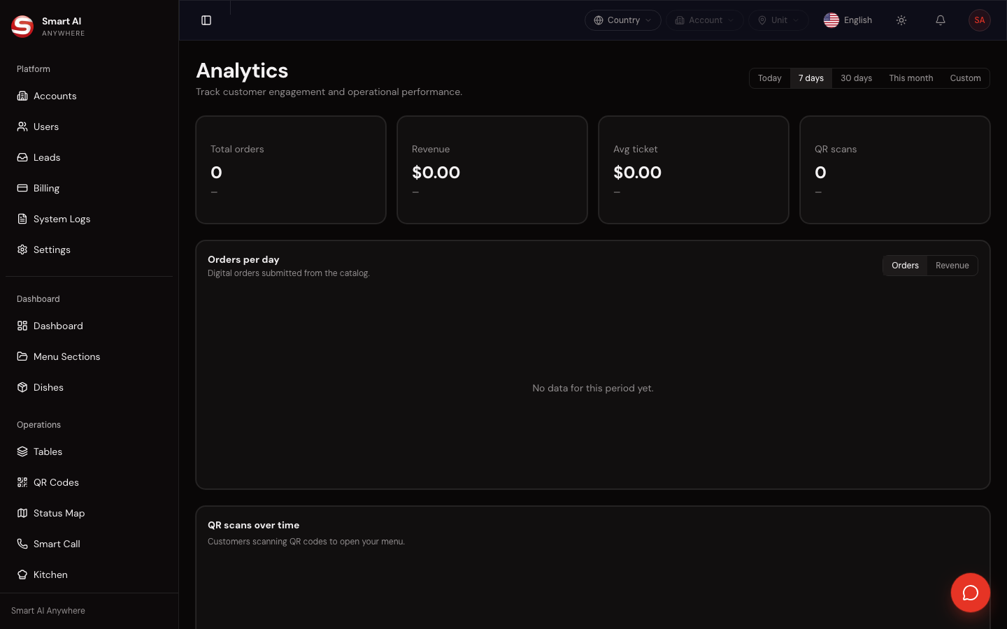1007x629 pixels.
Task: Switch chart to Orders view
Action: point(905,266)
